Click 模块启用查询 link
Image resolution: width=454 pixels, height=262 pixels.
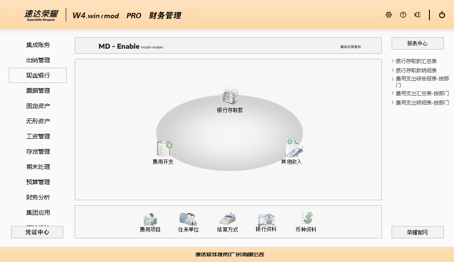(350, 47)
